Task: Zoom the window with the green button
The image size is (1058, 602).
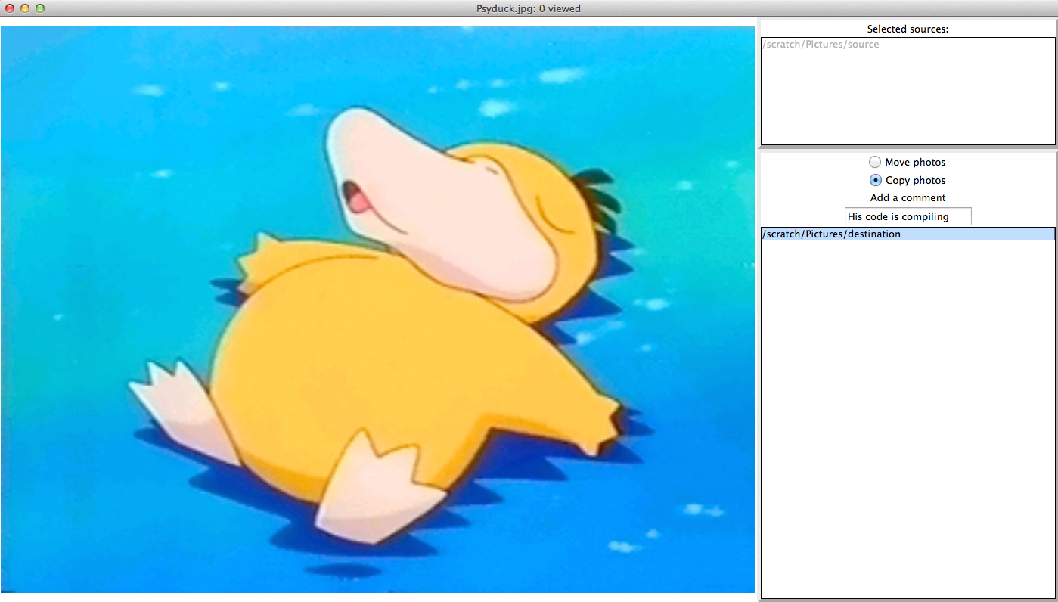Action: (x=40, y=8)
